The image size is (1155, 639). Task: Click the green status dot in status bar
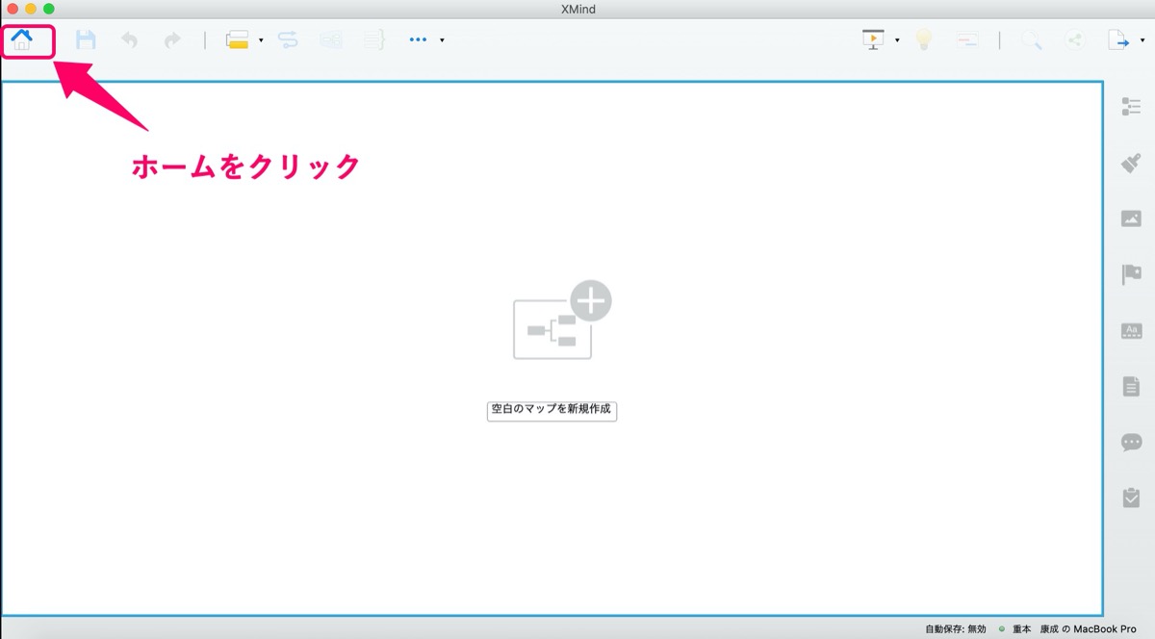1001,628
